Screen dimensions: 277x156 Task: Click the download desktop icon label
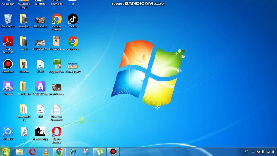(57, 4)
